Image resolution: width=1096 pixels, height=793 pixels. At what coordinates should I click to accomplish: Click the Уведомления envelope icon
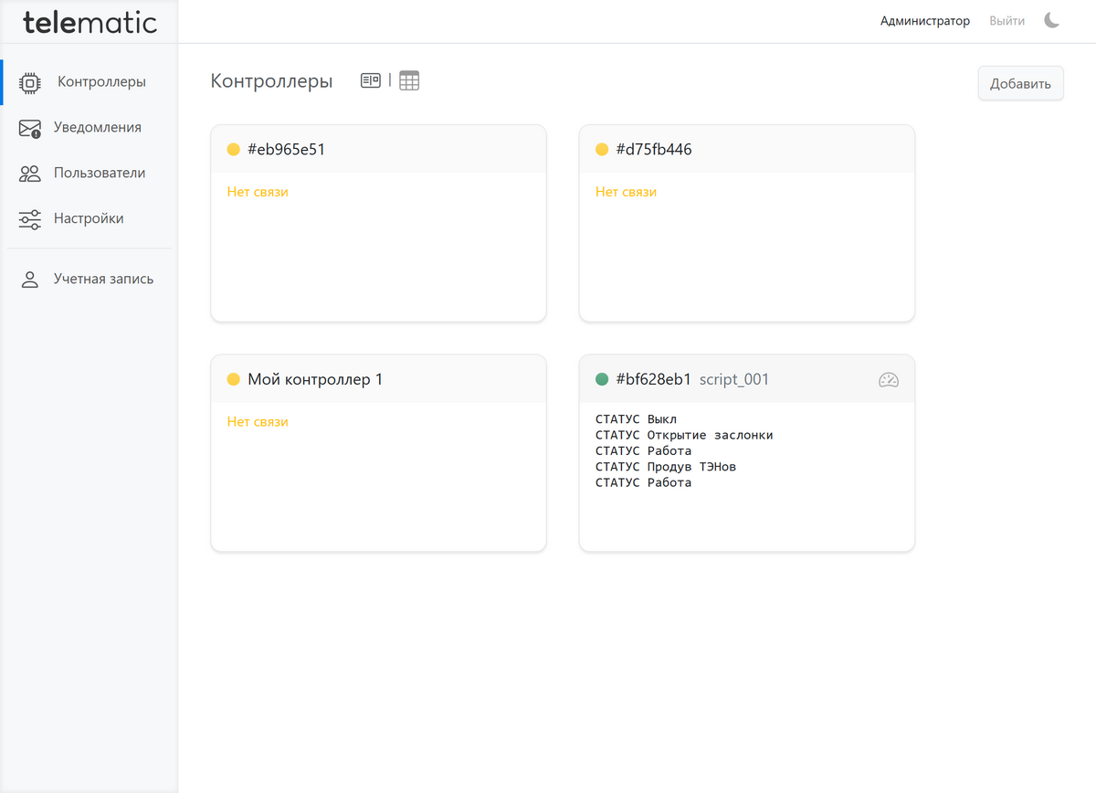(x=30, y=128)
